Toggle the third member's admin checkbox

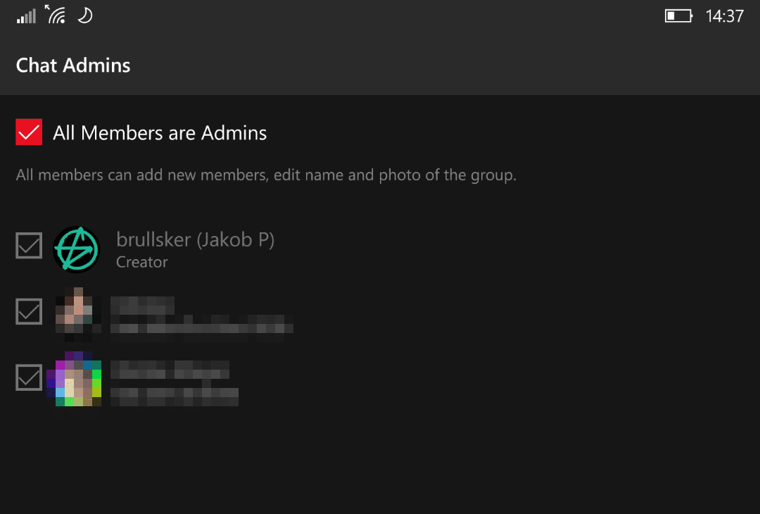click(x=29, y=377)
